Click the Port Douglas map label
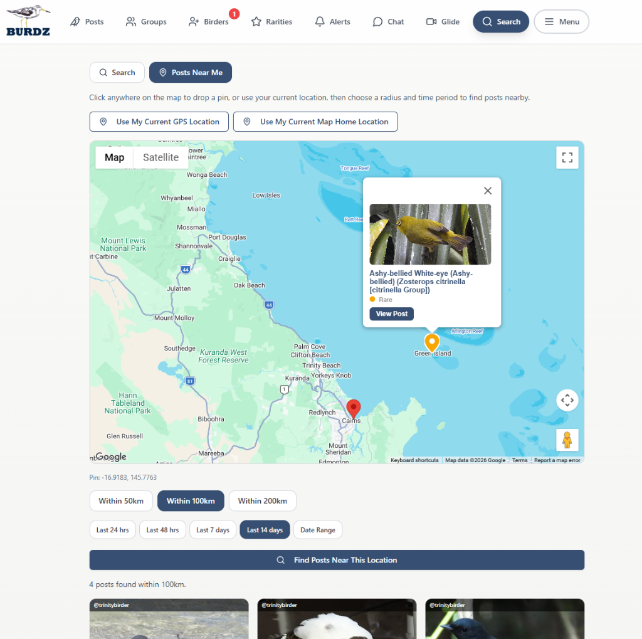The width and height of the screenshot is (642, 639). (227, 237)
